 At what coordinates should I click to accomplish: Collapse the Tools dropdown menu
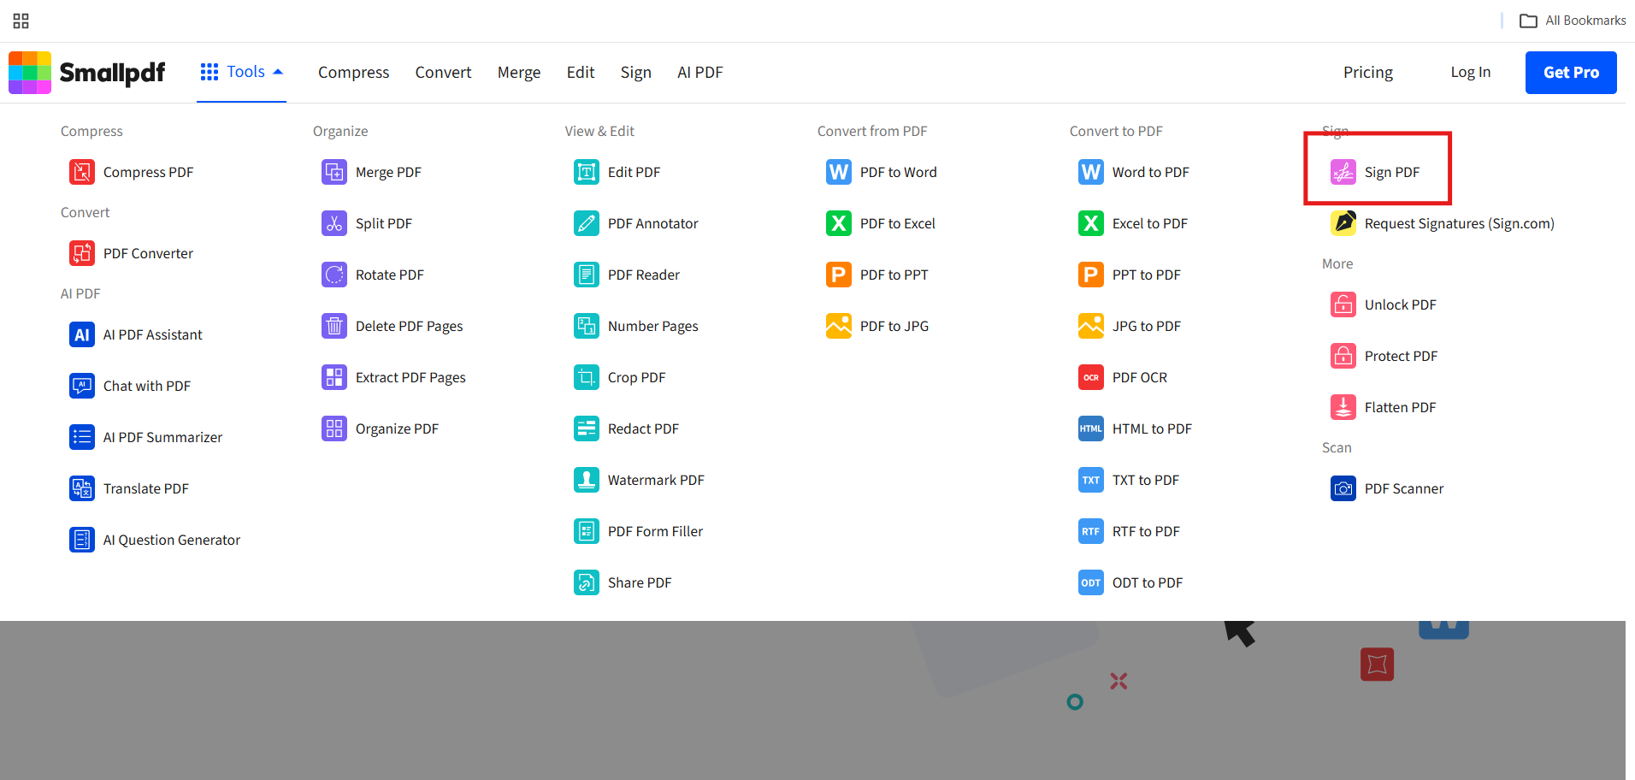[x=241, y=72]
